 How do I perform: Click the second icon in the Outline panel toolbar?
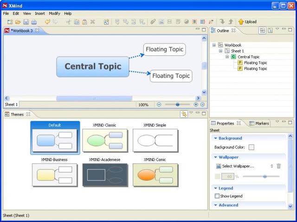(270, 30)
